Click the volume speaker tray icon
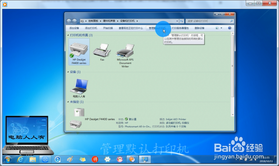 click(x=256, y=159)
